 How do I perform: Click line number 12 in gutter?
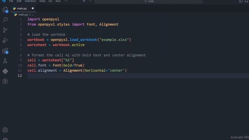(20, 75)
